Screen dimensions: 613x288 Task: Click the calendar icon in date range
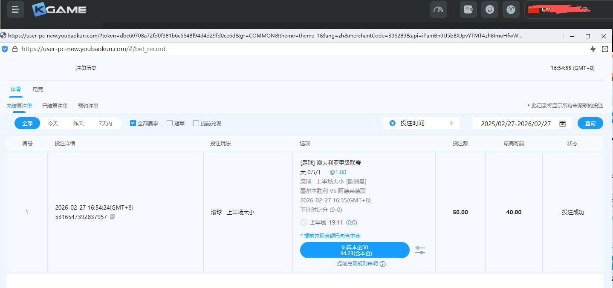[x=562, y=124]
